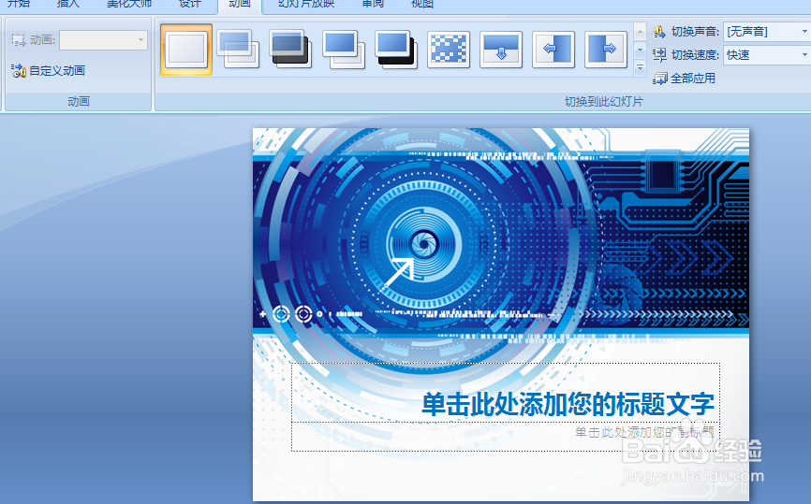
Task: Select the wipe left arrow transition
Action: click(553, 50)
